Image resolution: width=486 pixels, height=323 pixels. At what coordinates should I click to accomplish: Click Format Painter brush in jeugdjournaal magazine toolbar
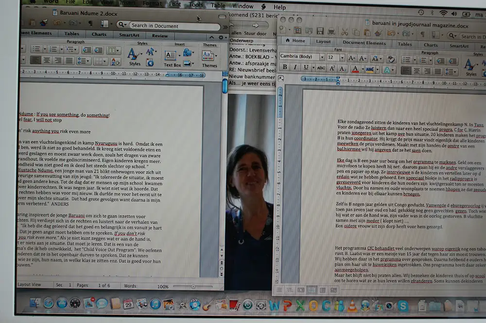[378, 32]
